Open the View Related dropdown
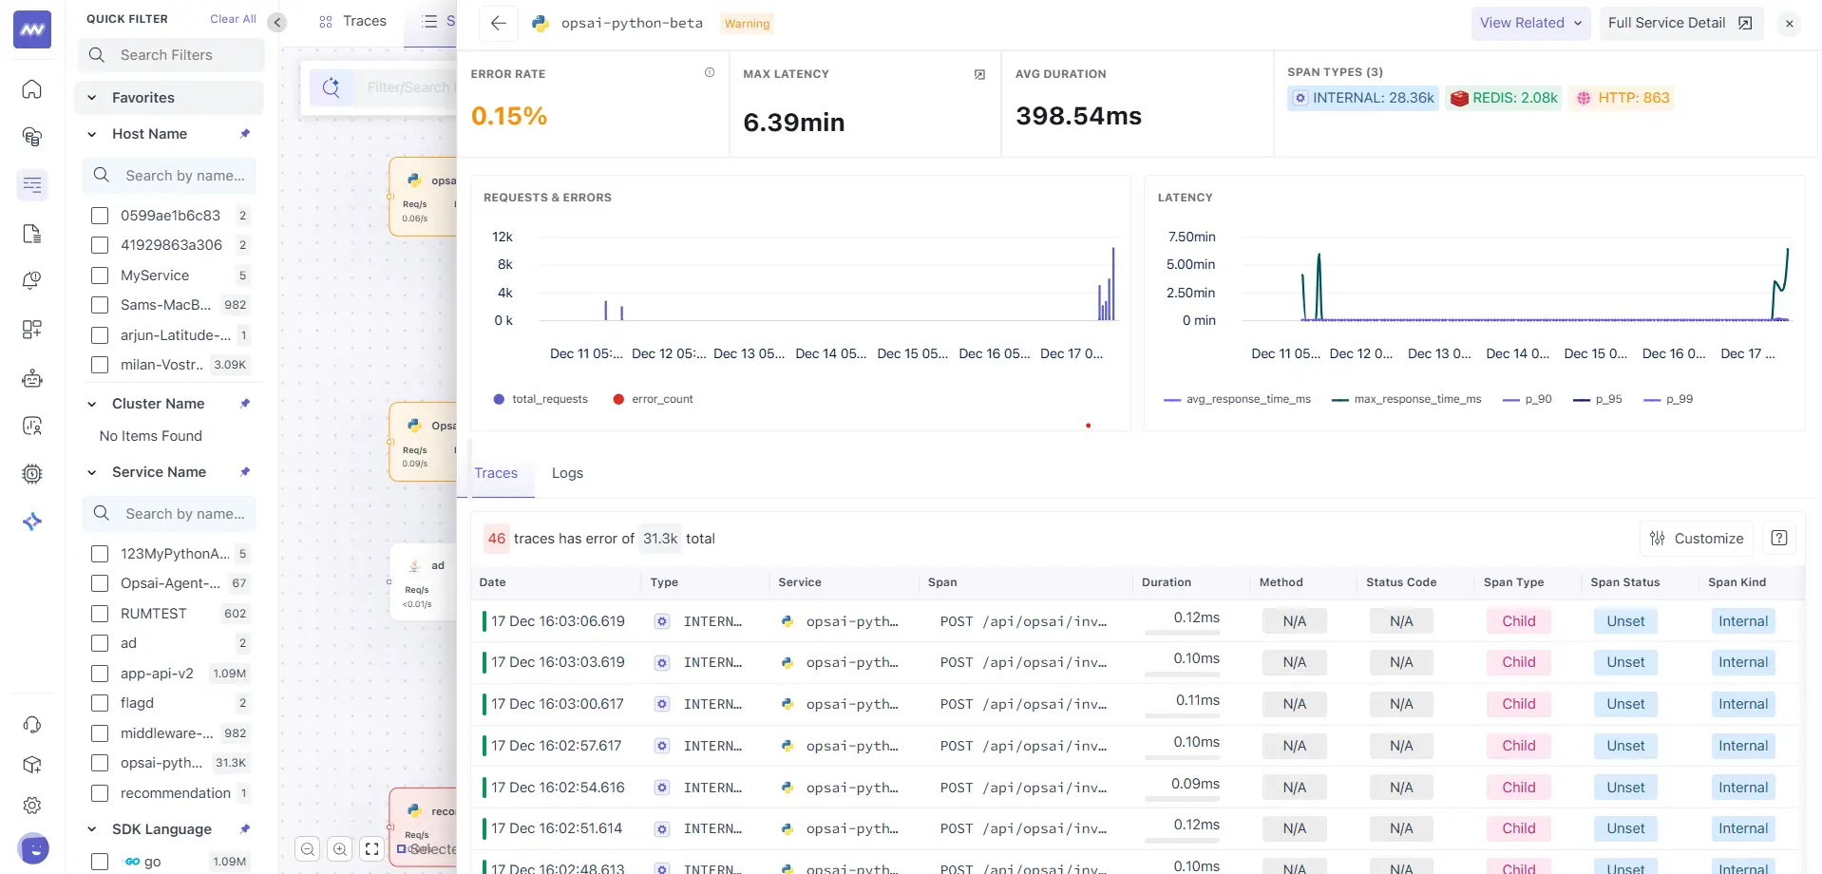This screenshot has width=1822, height=874. point(1530,24)
